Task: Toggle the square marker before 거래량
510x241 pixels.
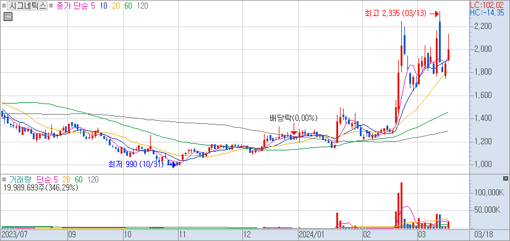Action: (4, 179)
